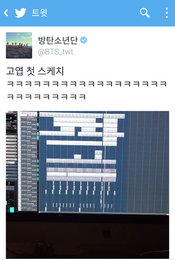
Task: Select the long top-row clip in arrangement
Action: (x=71, y=115)
